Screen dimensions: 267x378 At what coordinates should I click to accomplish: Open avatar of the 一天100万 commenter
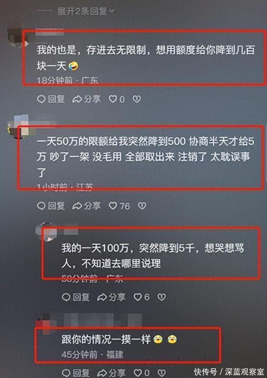[x=45, y=232]
